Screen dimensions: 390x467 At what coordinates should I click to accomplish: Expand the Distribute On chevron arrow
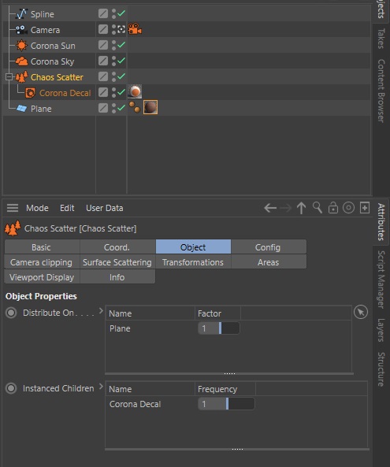tap(101, 311)
